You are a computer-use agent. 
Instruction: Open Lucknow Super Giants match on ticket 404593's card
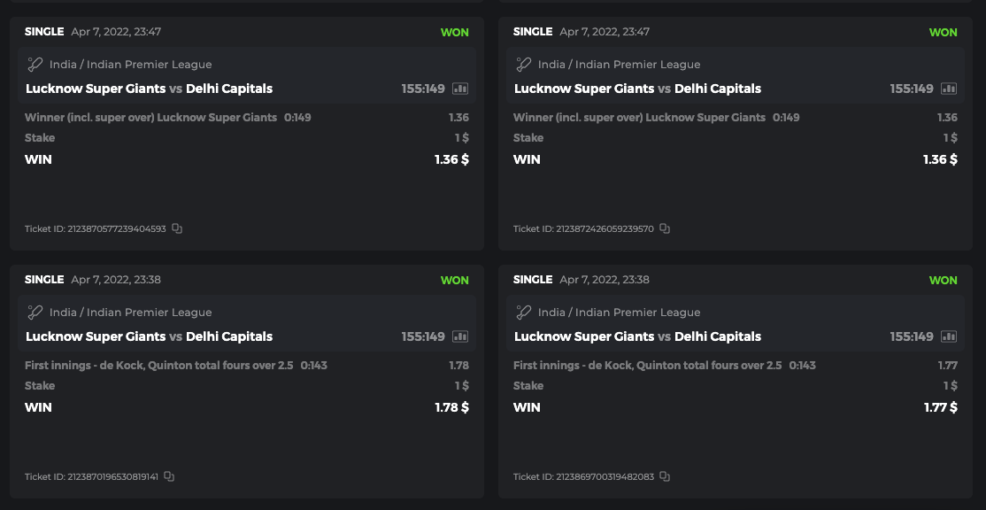coord(96,89)
